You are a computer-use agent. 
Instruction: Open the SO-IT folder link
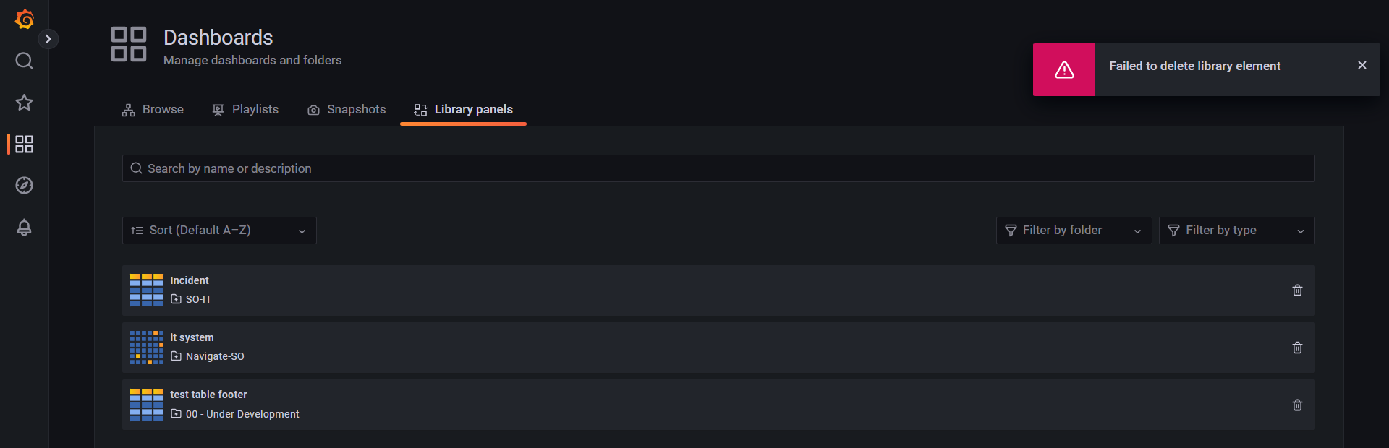pos(198,298)
